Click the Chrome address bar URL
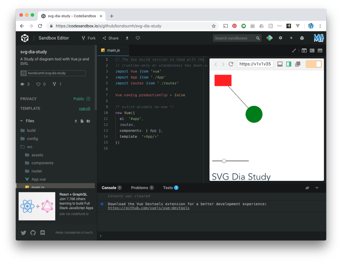The height and width of the screenshot is (263, 342). coord(109,26)
